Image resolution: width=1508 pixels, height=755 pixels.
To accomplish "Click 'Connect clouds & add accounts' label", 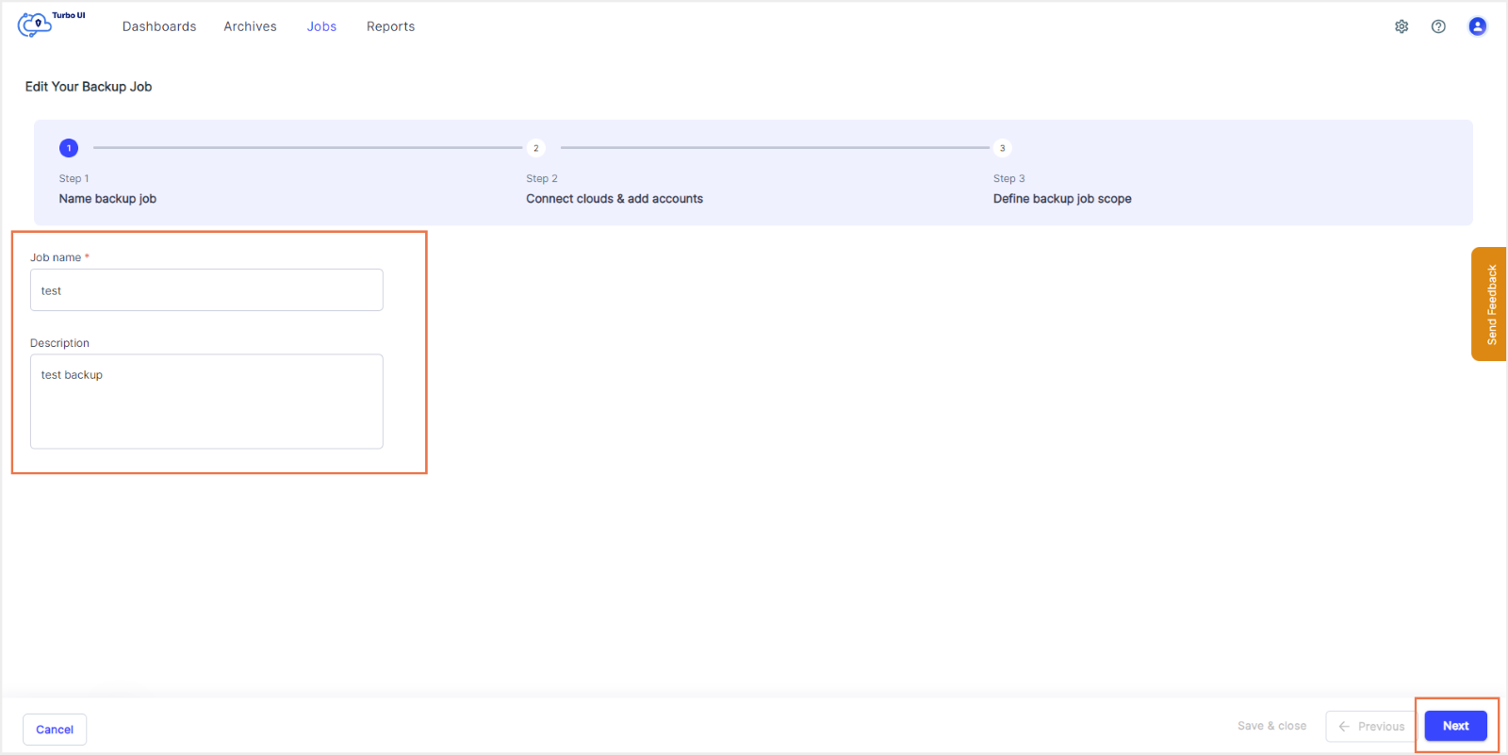I will pyautogui.click(x=615, y=199).
